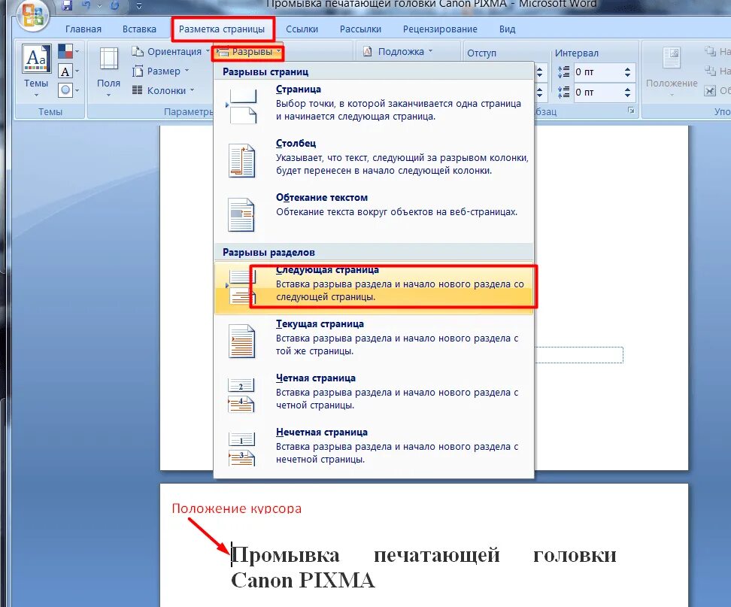Open theme effects dropdown
Screen dimensions: 731x607
(x=68, y=90)
